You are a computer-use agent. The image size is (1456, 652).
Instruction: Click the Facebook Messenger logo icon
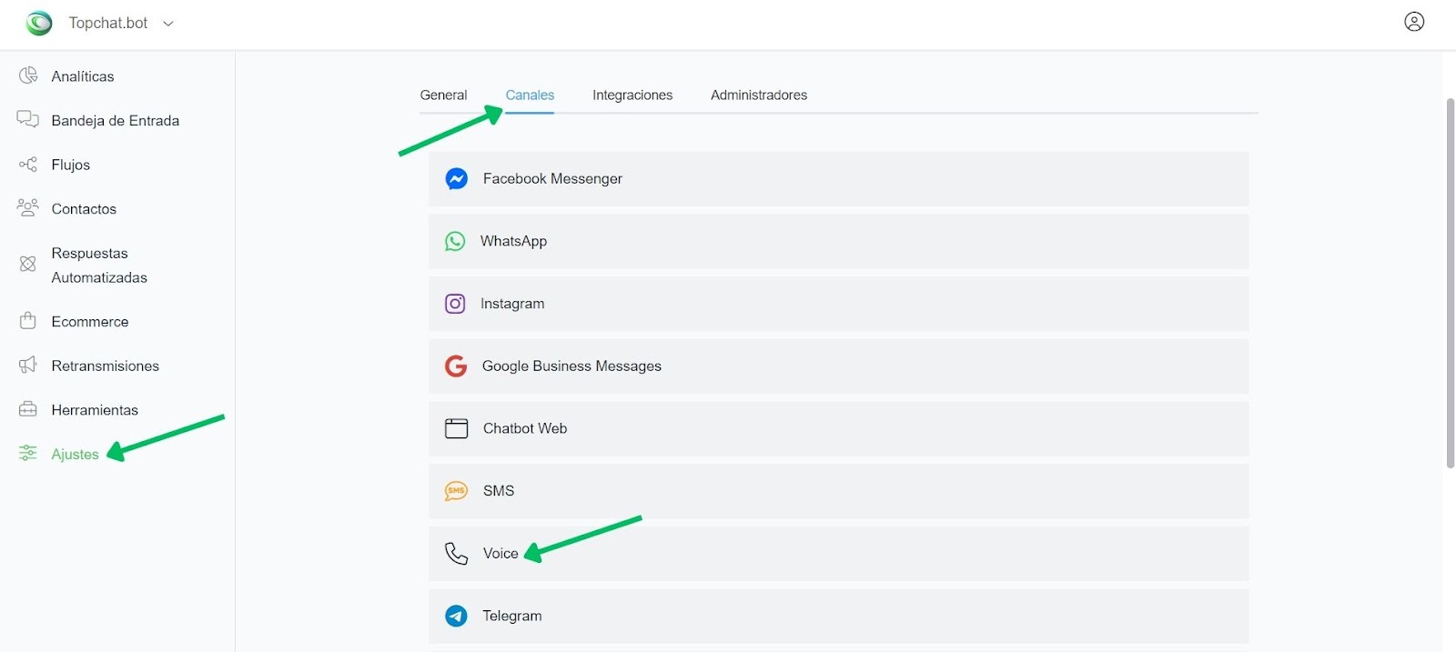(x=457, y=178)
